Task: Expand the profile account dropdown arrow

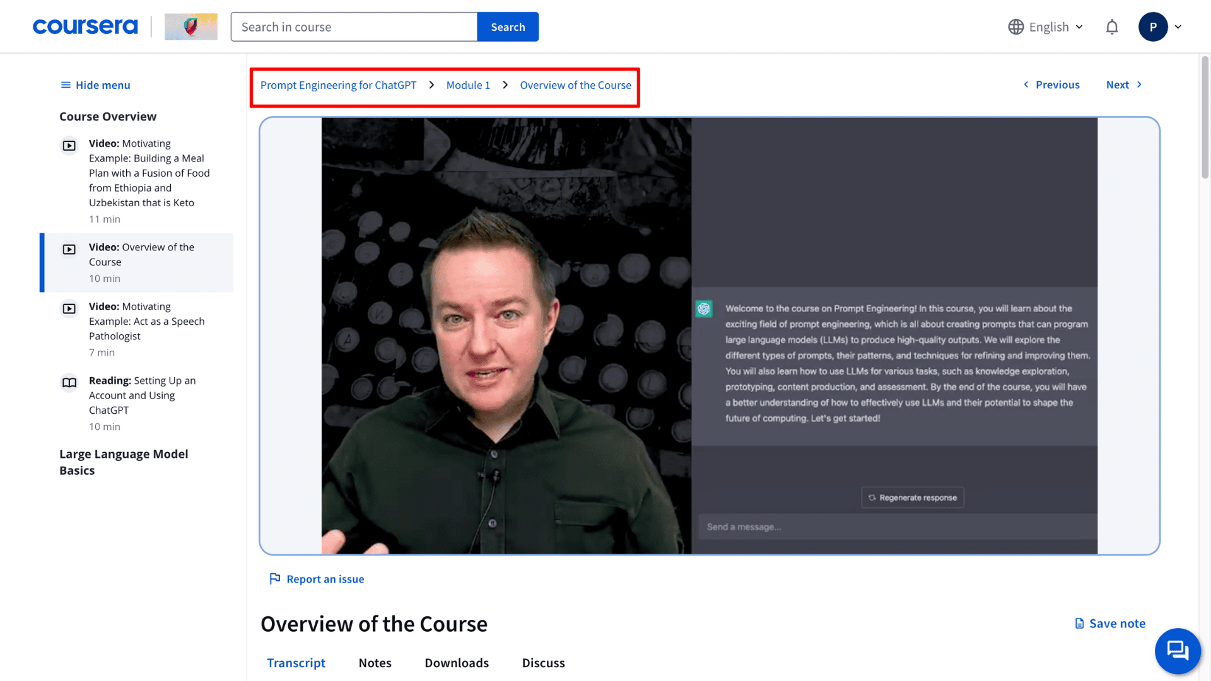Action: (x=1178, y=27)
